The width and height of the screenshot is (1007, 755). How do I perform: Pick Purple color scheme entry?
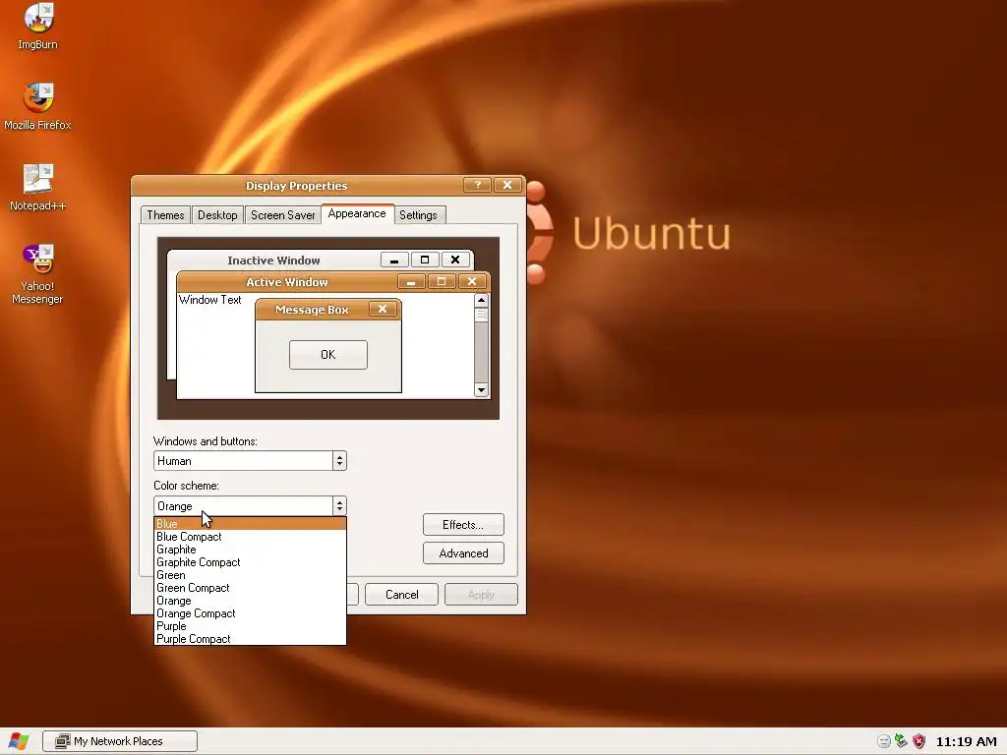(x=250, y=626)
